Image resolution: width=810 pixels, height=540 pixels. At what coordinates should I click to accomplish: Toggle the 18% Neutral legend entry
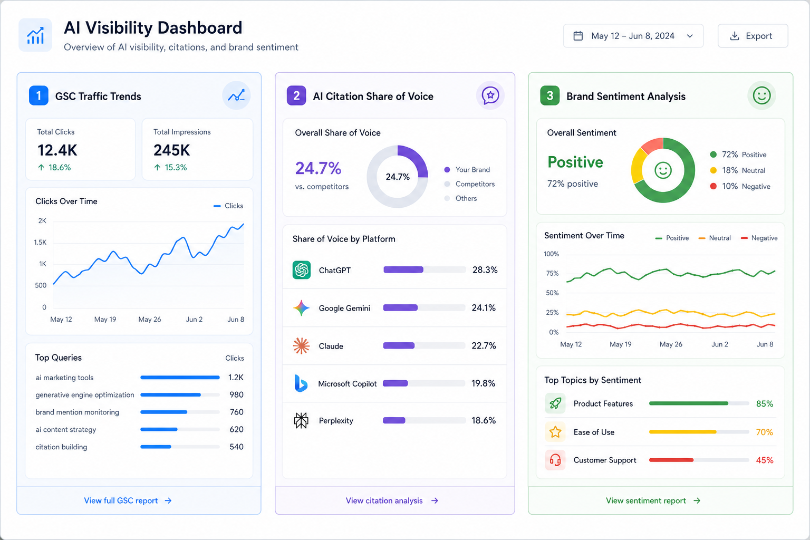point(738,170)
